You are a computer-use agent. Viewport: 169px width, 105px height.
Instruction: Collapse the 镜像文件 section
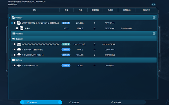click(x=10, y=18)
